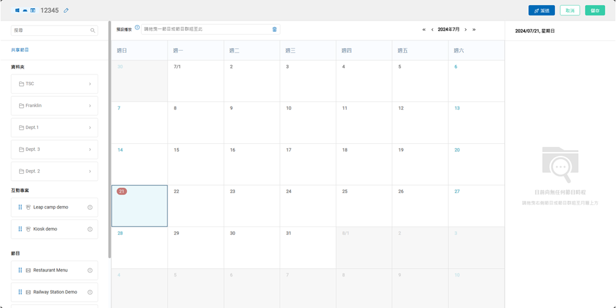Open info icon for Kiosk demo
Viewport: 616px width, 308px height.
90,229
